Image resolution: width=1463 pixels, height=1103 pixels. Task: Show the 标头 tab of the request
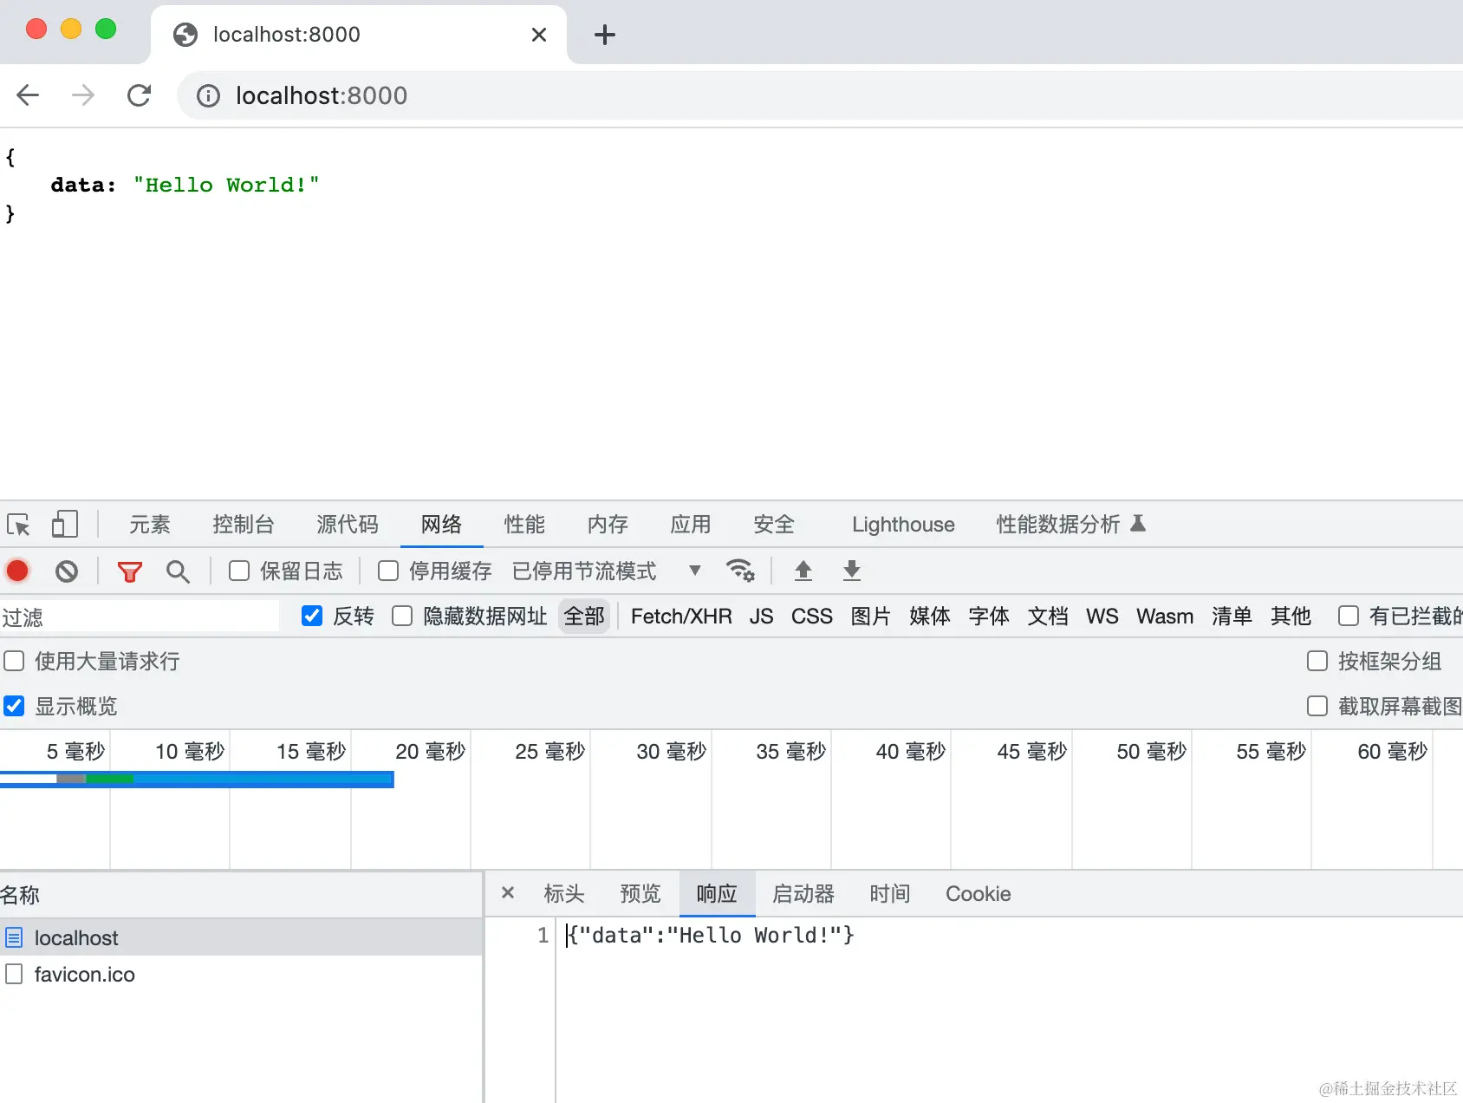564,894
